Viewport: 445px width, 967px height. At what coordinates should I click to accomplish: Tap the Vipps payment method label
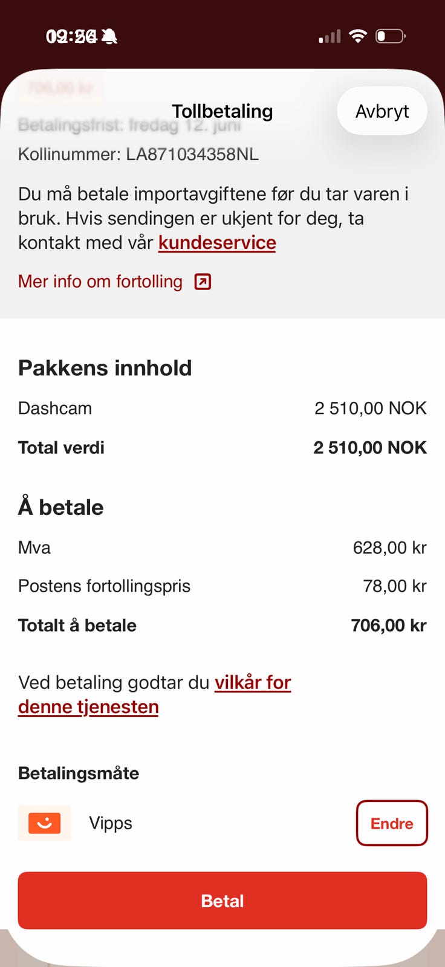click(x=111, y=823)
